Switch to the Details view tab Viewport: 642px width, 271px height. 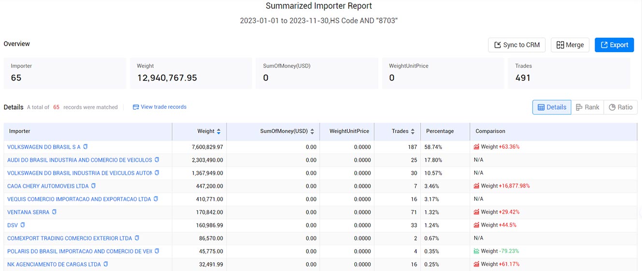pyautogui.click(x=552, y=107)
